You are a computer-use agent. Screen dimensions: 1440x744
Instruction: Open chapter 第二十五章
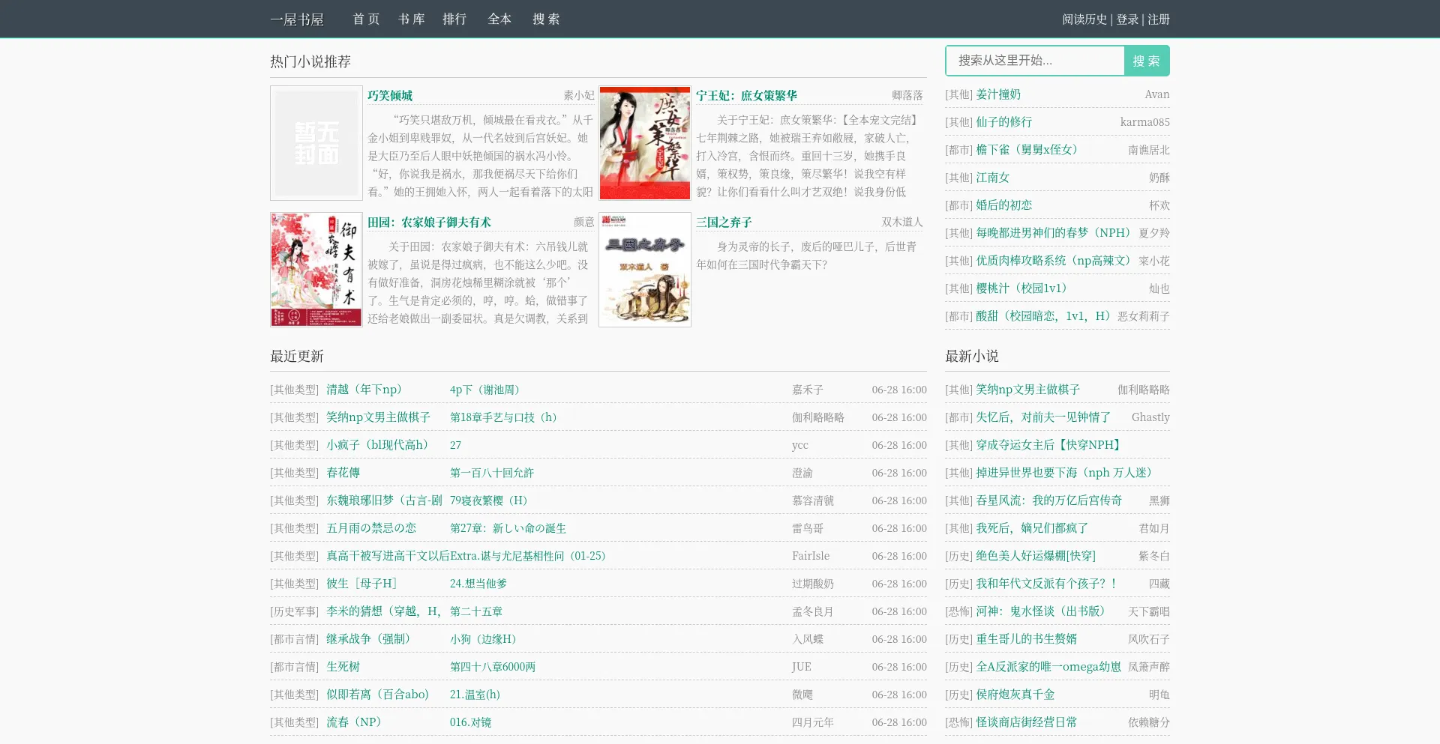(x=476, y=611)
